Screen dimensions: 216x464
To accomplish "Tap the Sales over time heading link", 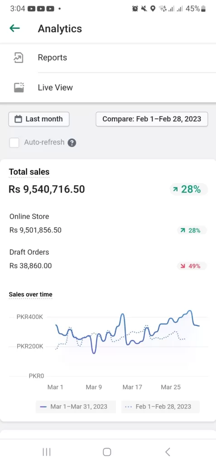I will (30, 295).
